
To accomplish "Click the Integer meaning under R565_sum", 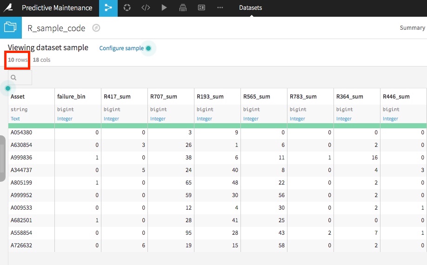I will tap(251, 119).
